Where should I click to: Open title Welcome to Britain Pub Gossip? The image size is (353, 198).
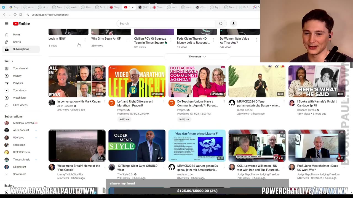79,168
